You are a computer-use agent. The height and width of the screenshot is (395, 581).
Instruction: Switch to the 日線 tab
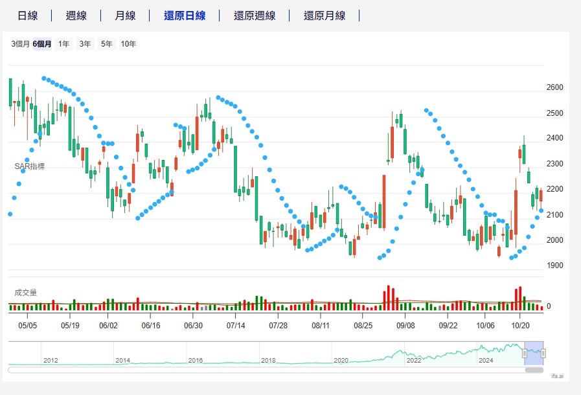coord(27,16)
